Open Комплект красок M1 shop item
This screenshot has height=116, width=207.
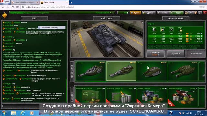point(121,96)
